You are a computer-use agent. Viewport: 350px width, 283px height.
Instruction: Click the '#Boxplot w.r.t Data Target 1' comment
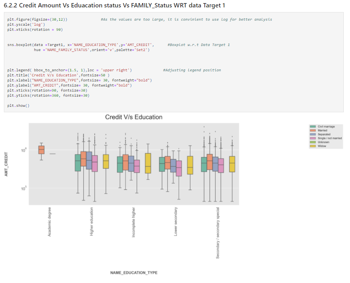click(199, 45)
